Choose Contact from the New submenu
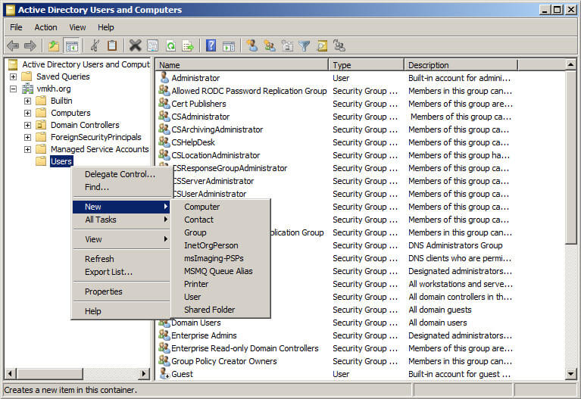 coord(221,220)
